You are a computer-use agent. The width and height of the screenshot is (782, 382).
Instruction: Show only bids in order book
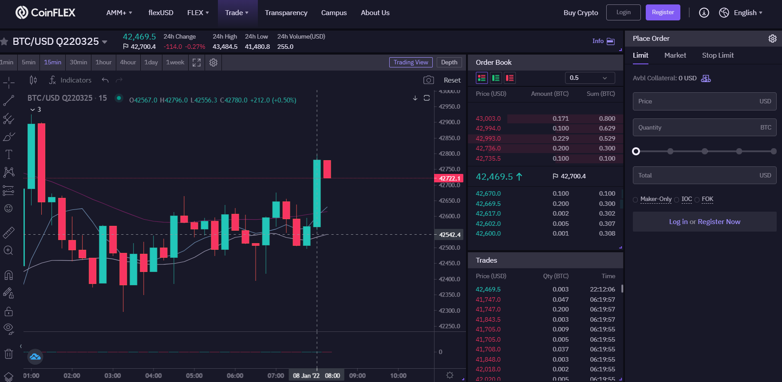click(x=496, y=78)
